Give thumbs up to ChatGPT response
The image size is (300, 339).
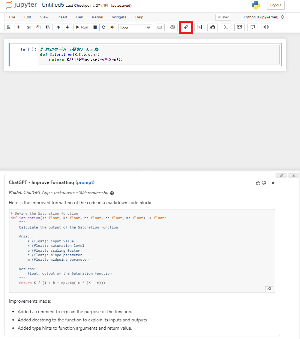pyautogui.click(x=258, y=183)
